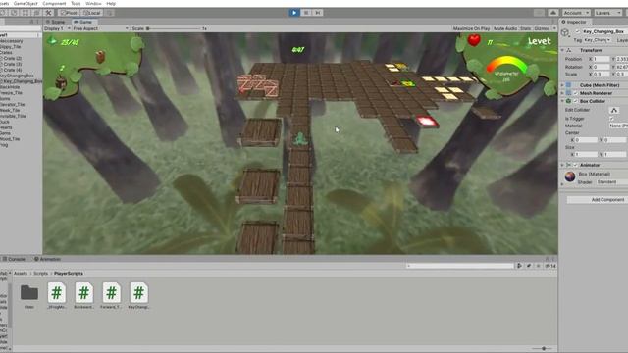
Task: Expand the Mesh Renderer component
Action: pos(562,93)
